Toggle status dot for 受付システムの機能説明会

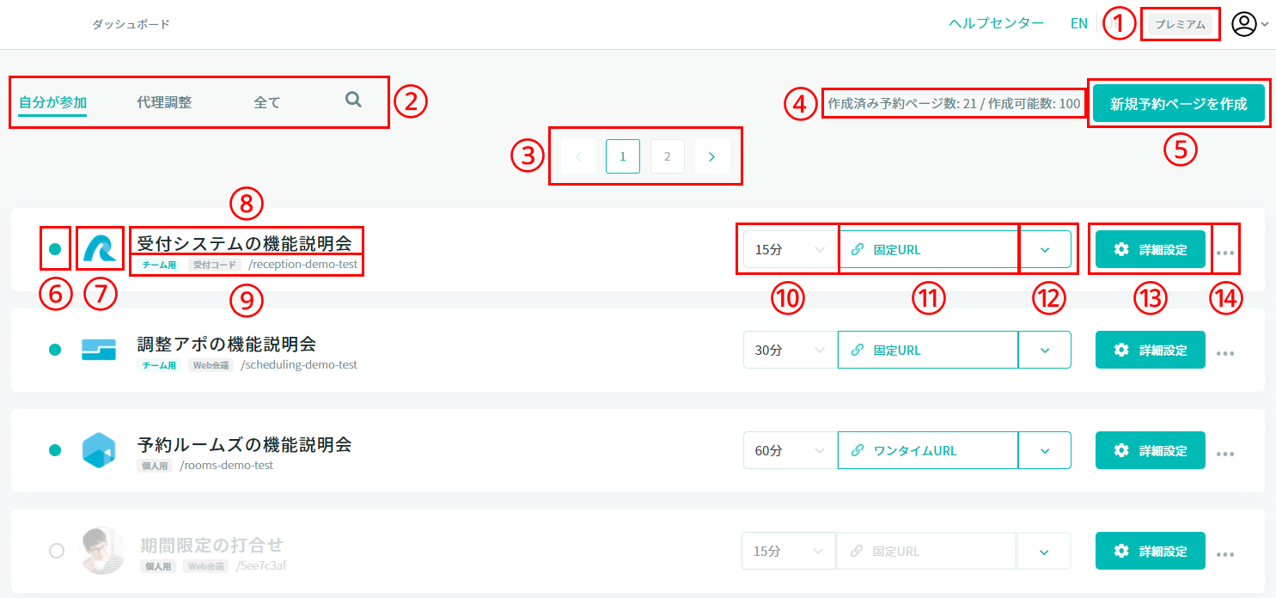(x=55, y=249)
